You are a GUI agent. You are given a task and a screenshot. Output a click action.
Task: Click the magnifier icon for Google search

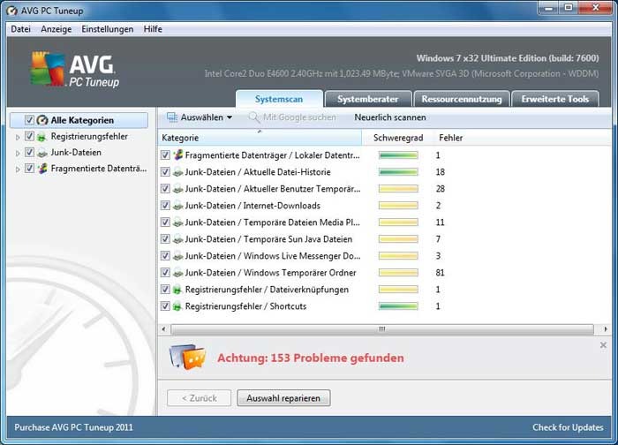(254, 117)
